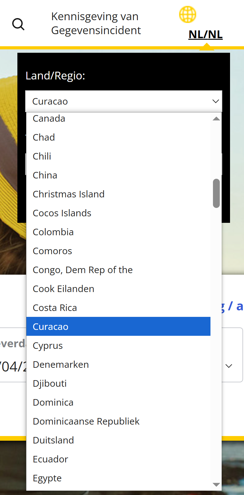This screenshot has width=244, height=495.
Task: Open the NL/NL language selector link
Action: (x=206, y=34)
